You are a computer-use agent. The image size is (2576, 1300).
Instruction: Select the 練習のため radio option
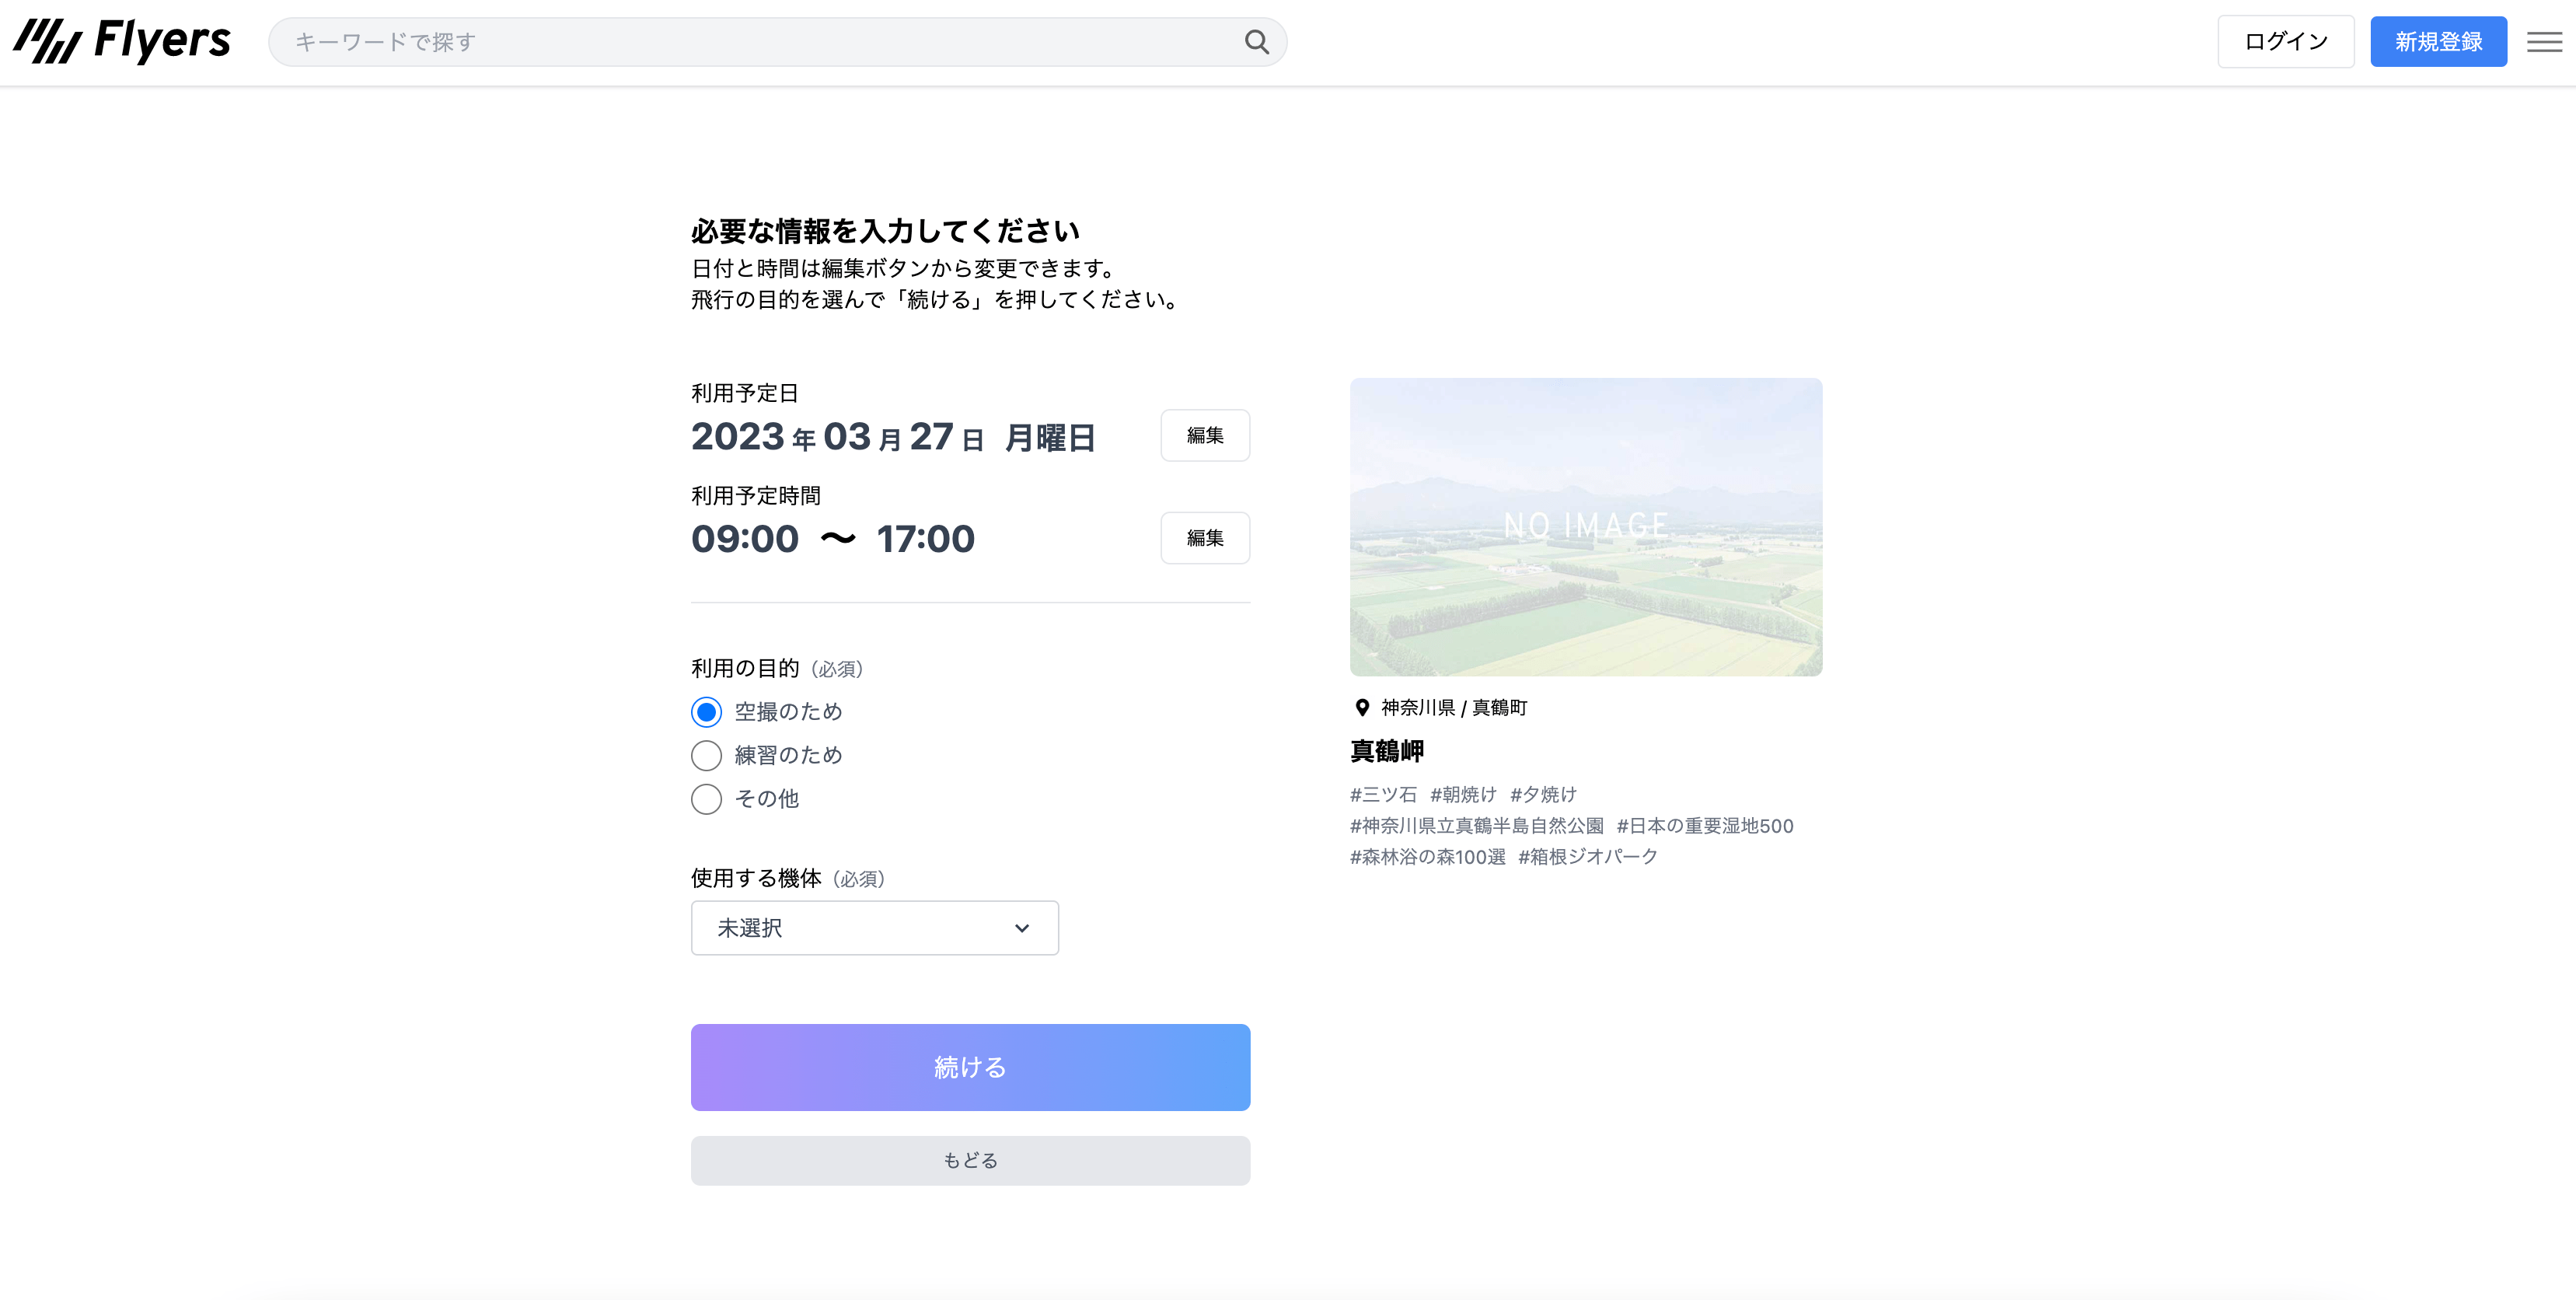tap(706, 756)
